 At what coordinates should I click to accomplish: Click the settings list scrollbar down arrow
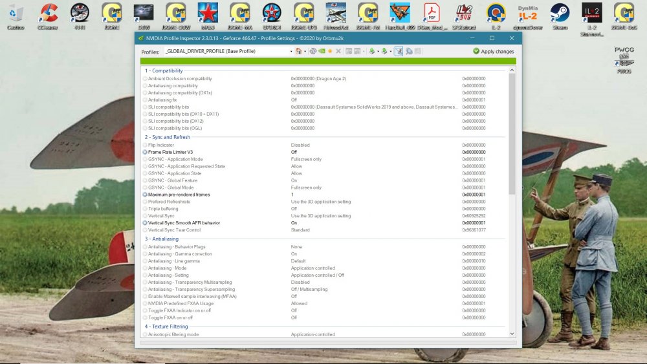(x=512, y=334)
